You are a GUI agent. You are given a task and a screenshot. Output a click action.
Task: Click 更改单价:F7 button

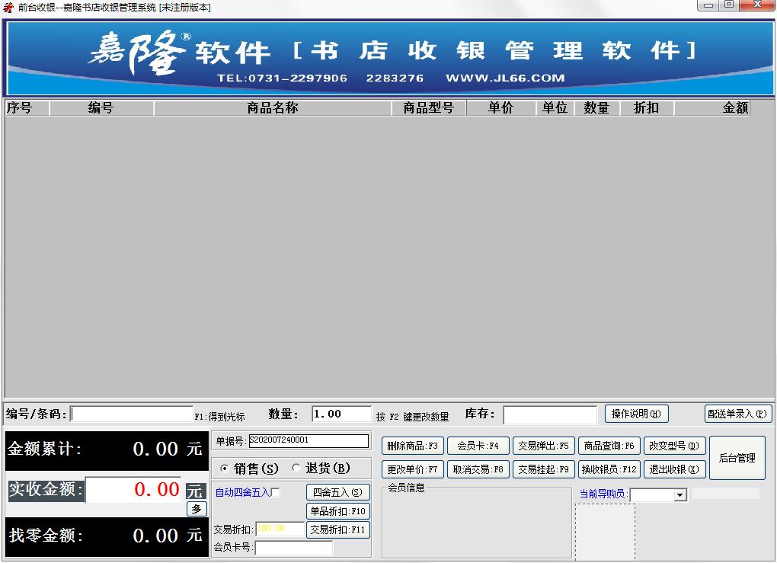click(412, 469)
